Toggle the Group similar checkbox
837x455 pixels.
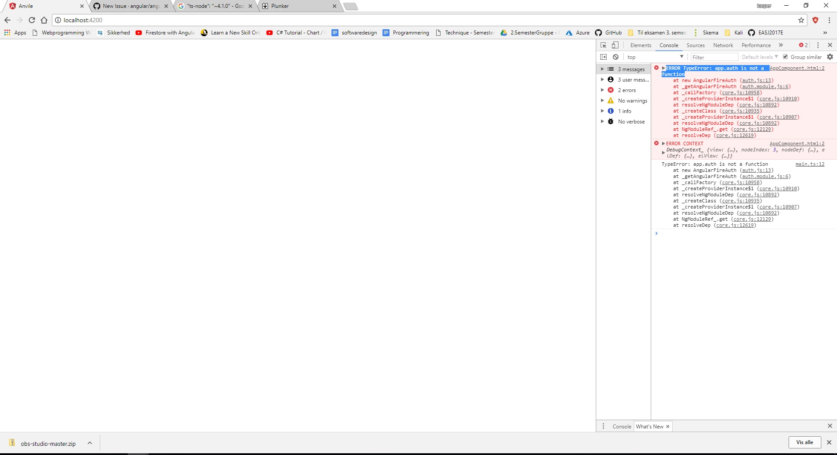tap(786, 57)
